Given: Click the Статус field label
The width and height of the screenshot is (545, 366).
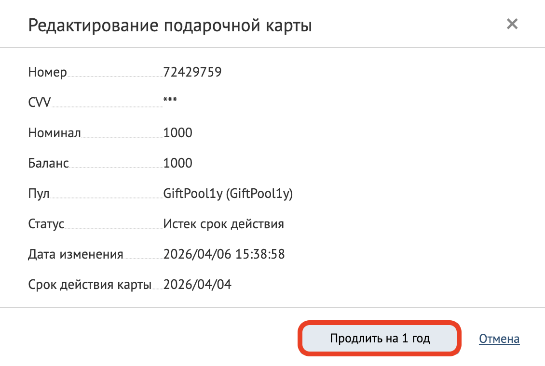Looking at the screenshot, I should tap(46, 224).
